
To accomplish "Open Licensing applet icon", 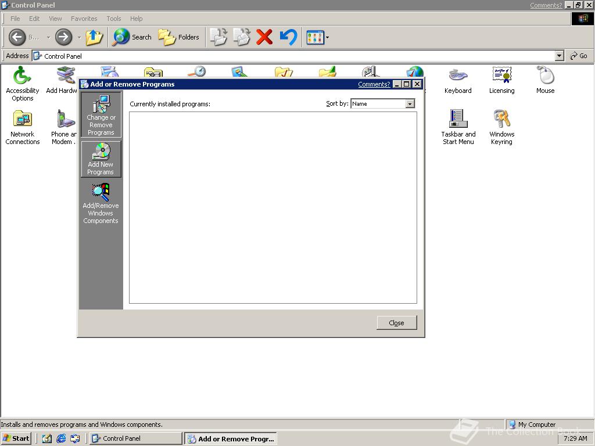I will 501,80.
